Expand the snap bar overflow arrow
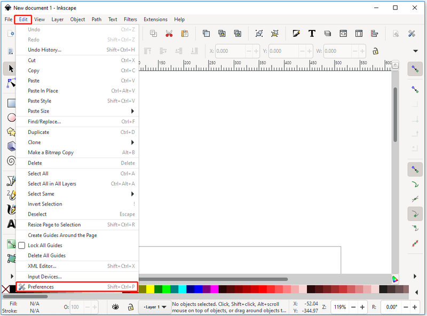 415,276
